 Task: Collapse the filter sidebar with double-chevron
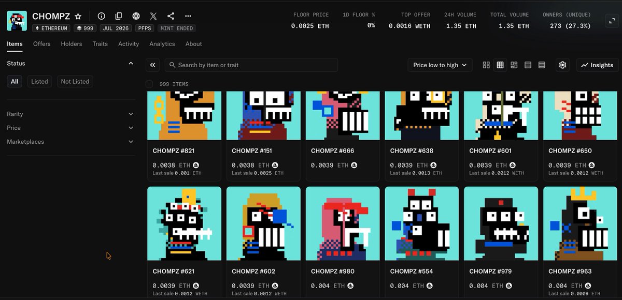[152, 65]
